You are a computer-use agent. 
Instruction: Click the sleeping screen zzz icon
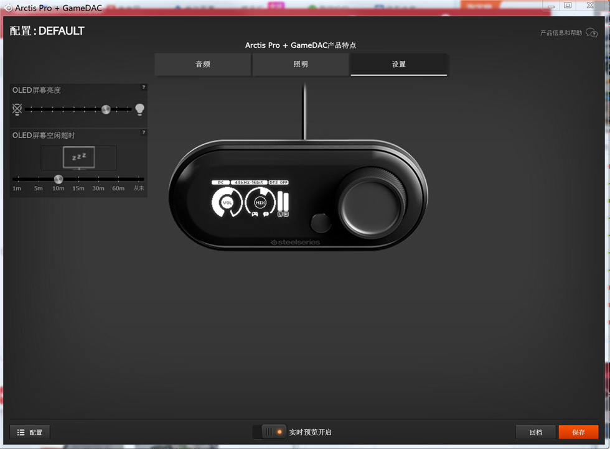pyautogui.click(x=78, y=157)
